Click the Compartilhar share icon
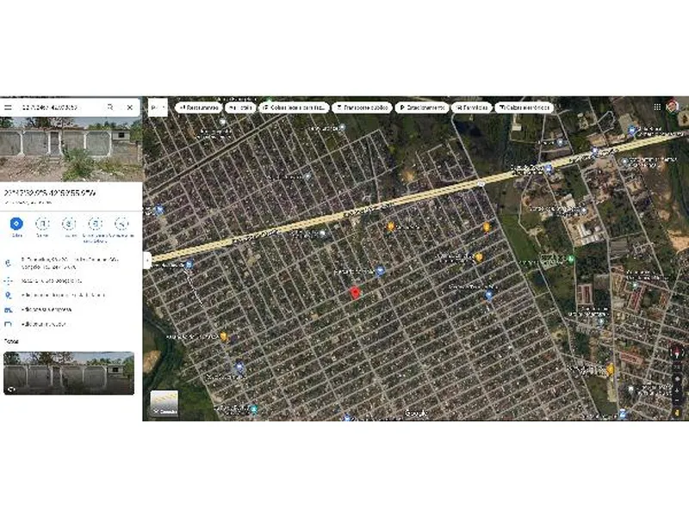This screenshot has width=689, height=516. click(x=121, y=224)
